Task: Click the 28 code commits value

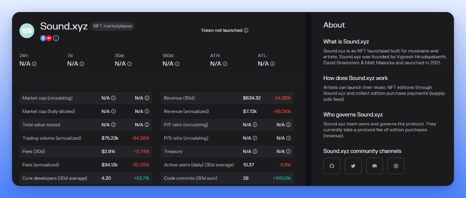Action: [246, 178]
